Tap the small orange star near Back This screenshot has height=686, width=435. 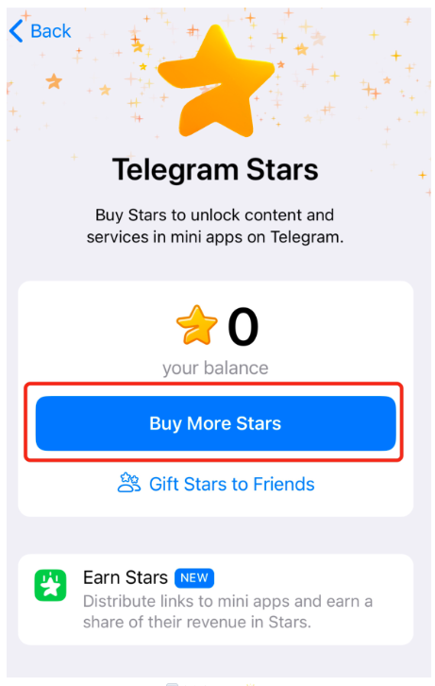coord(54,81)
